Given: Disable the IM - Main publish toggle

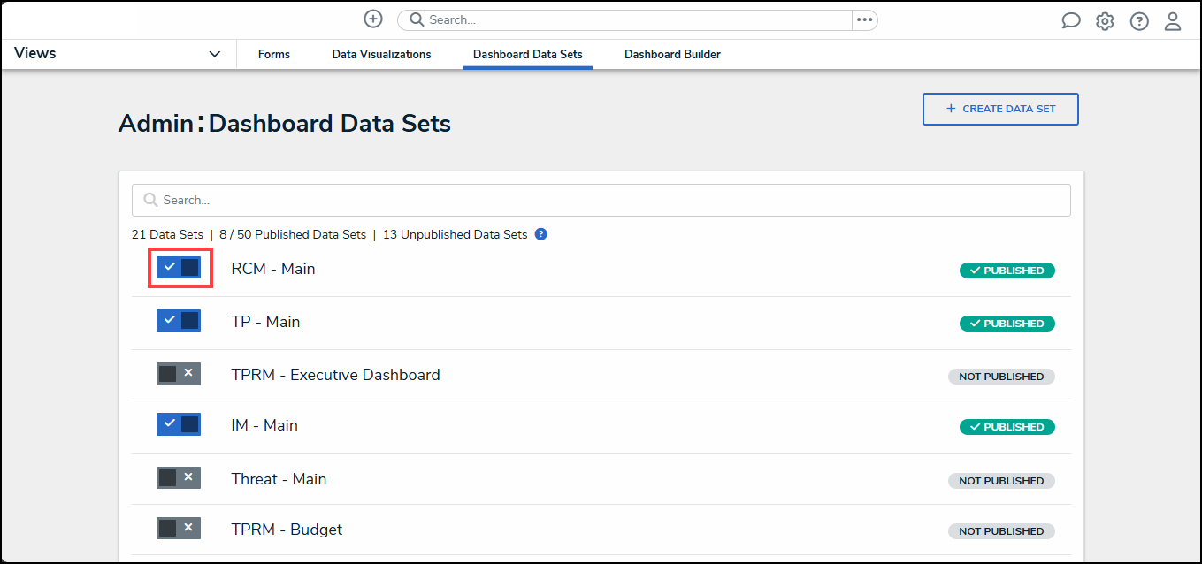Looking at the screenshot, I should (179, 424).
